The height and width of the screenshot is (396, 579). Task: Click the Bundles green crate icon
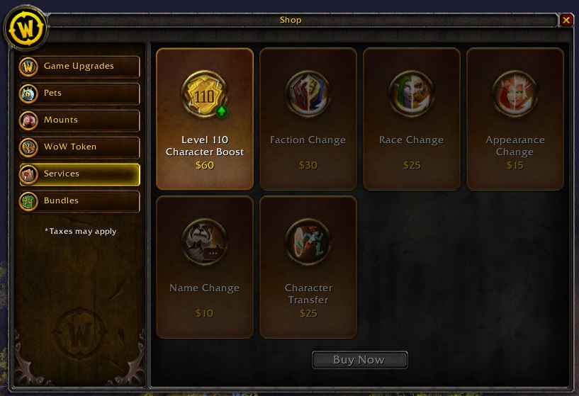(28, 201)
